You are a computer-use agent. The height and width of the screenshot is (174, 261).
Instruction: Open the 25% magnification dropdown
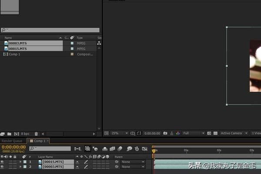(119, 133)
